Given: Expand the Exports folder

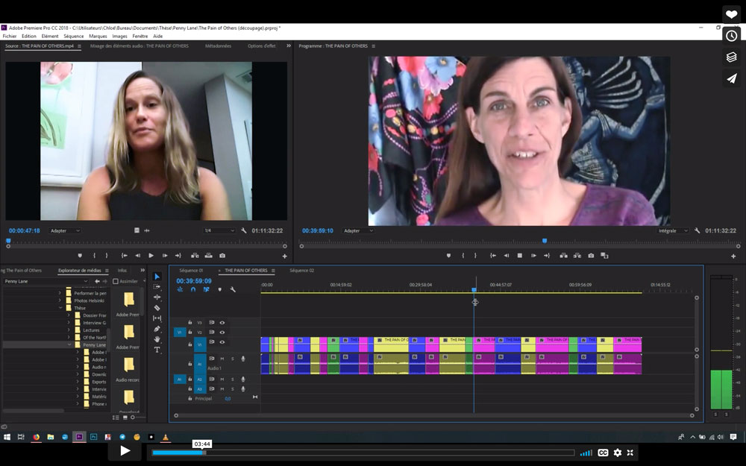Looking at the screenshot, I should (x=78, y=382).
